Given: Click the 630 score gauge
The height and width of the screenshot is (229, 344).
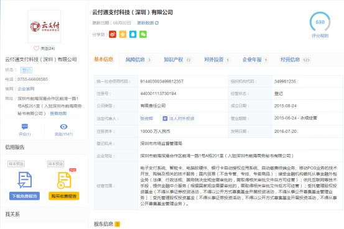Looking at the screenshot, I should pyautogui.click(x=320, y=22).
